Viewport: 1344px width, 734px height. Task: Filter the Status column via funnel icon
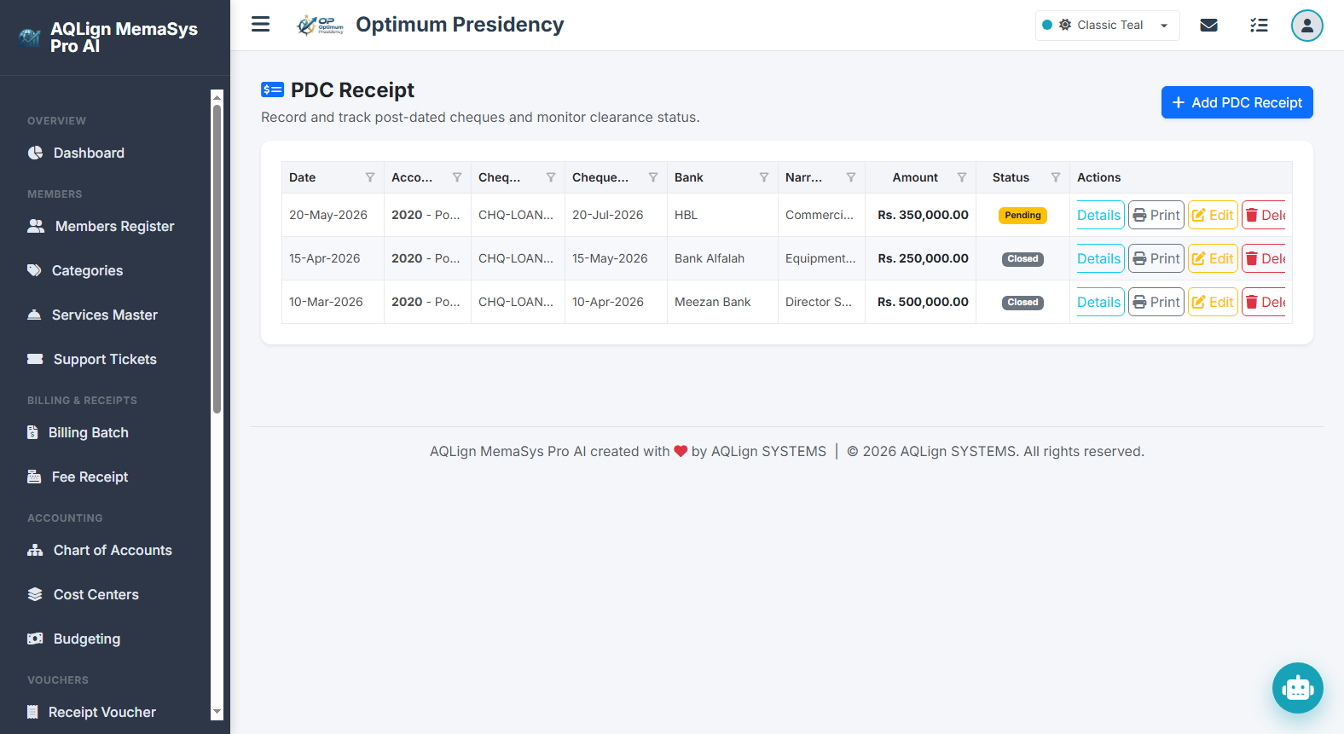pos(1056,177)
